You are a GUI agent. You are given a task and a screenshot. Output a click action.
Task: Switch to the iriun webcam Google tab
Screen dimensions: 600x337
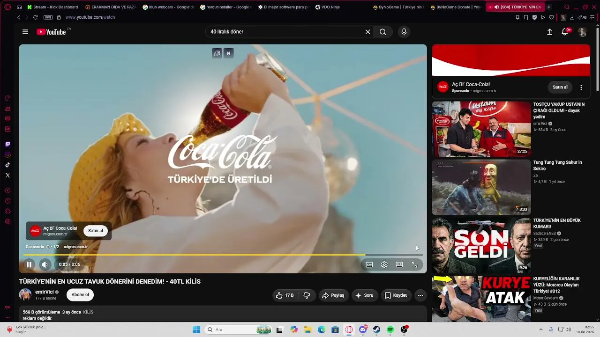[168, 7]
